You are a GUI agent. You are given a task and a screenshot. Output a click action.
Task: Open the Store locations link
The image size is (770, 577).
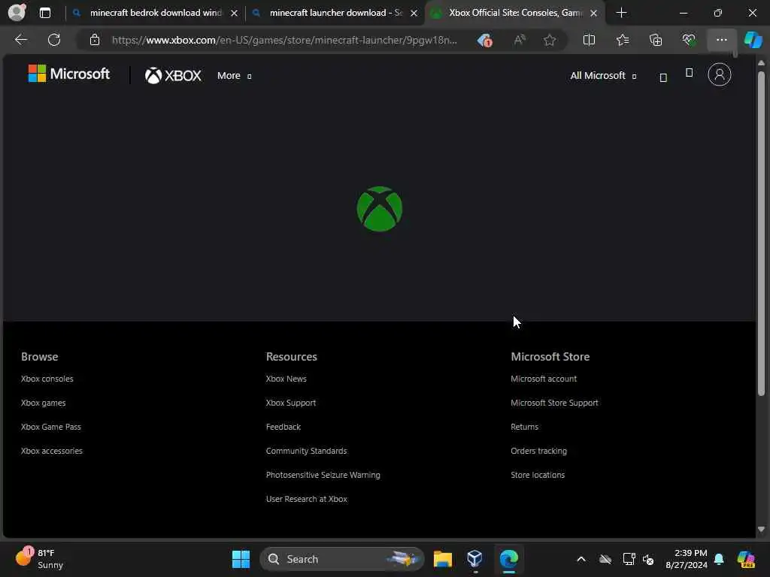[538, 475]
